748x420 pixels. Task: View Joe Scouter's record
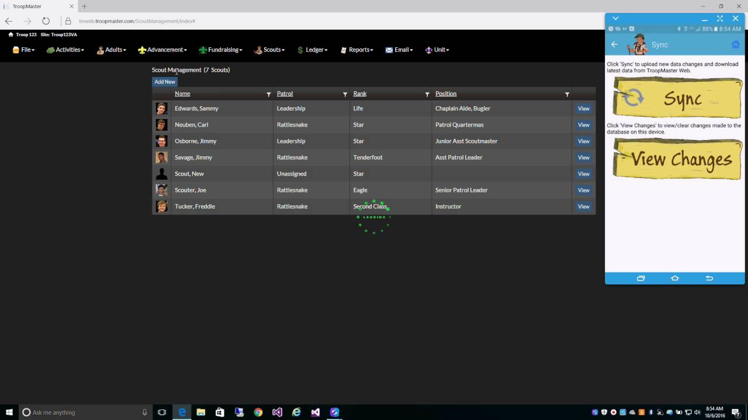583,190
